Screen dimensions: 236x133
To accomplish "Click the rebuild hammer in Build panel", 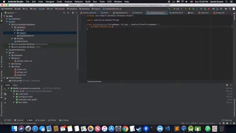I will tap(5, 89).
